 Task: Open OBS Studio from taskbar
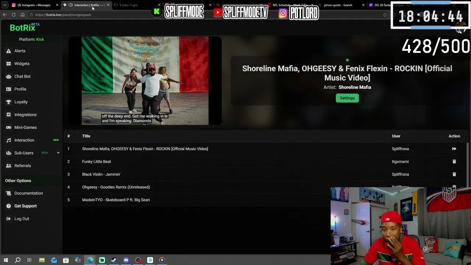[x=138, y=260]
